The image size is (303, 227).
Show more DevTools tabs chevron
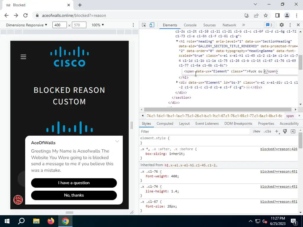(x=244, y=25)
